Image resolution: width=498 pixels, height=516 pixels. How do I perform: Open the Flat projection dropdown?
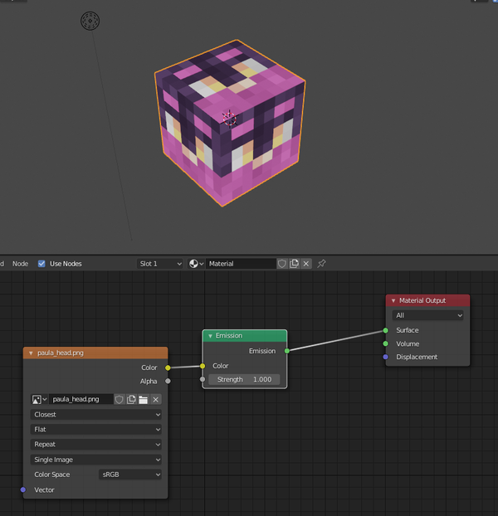95,430
